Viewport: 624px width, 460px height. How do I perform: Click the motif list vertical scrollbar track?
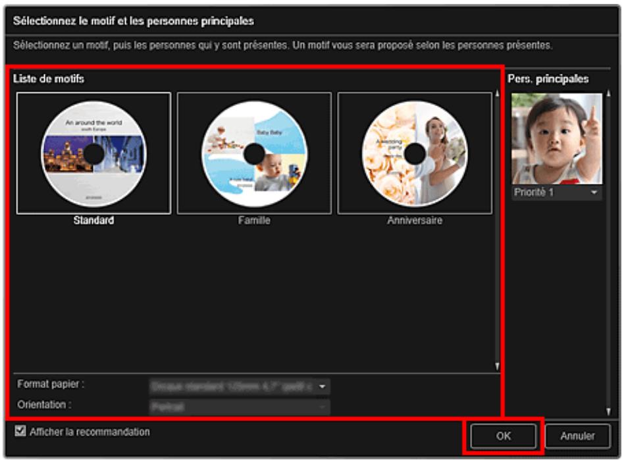click(497, 231)
